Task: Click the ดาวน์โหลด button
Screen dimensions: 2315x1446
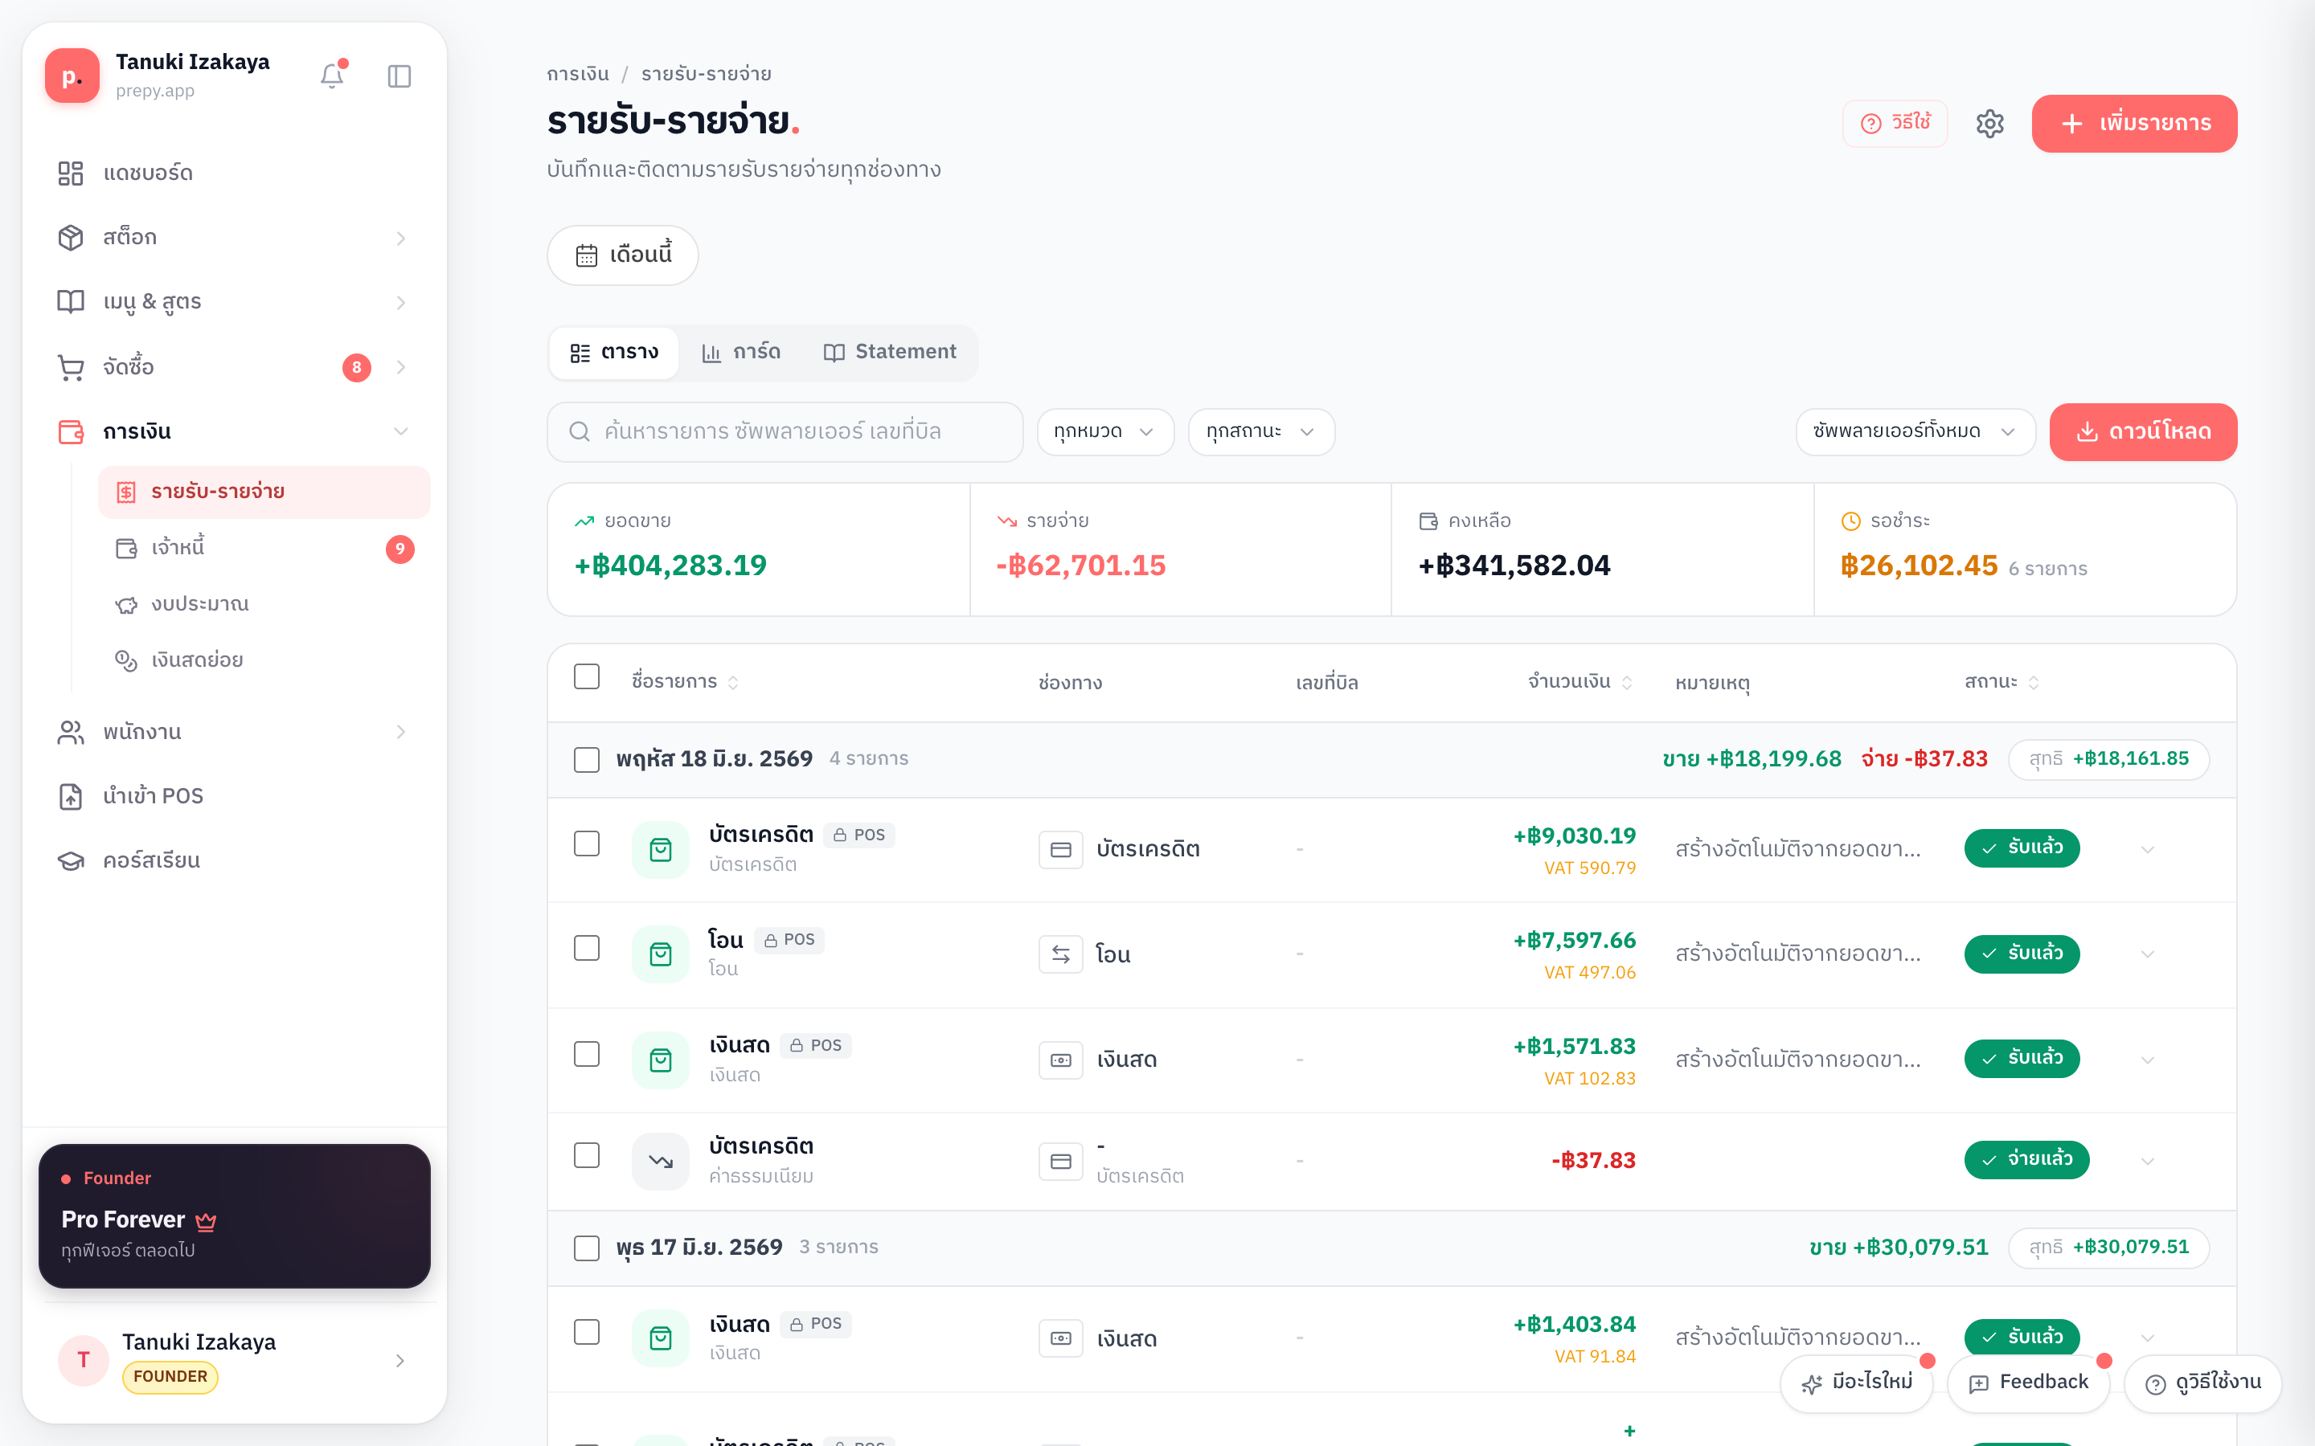Action: (x=2143, y=431)
